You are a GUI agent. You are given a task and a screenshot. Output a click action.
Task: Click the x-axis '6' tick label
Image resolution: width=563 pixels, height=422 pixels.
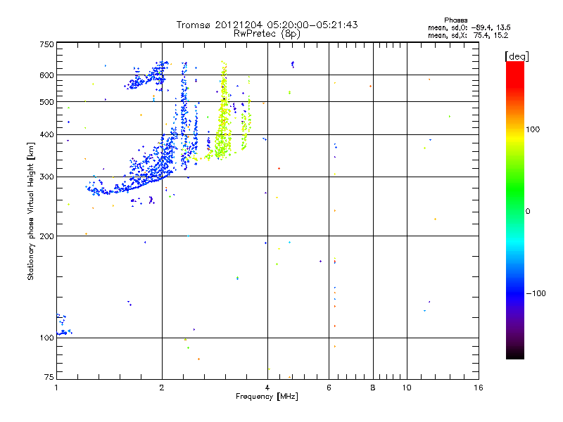[329, 388]
